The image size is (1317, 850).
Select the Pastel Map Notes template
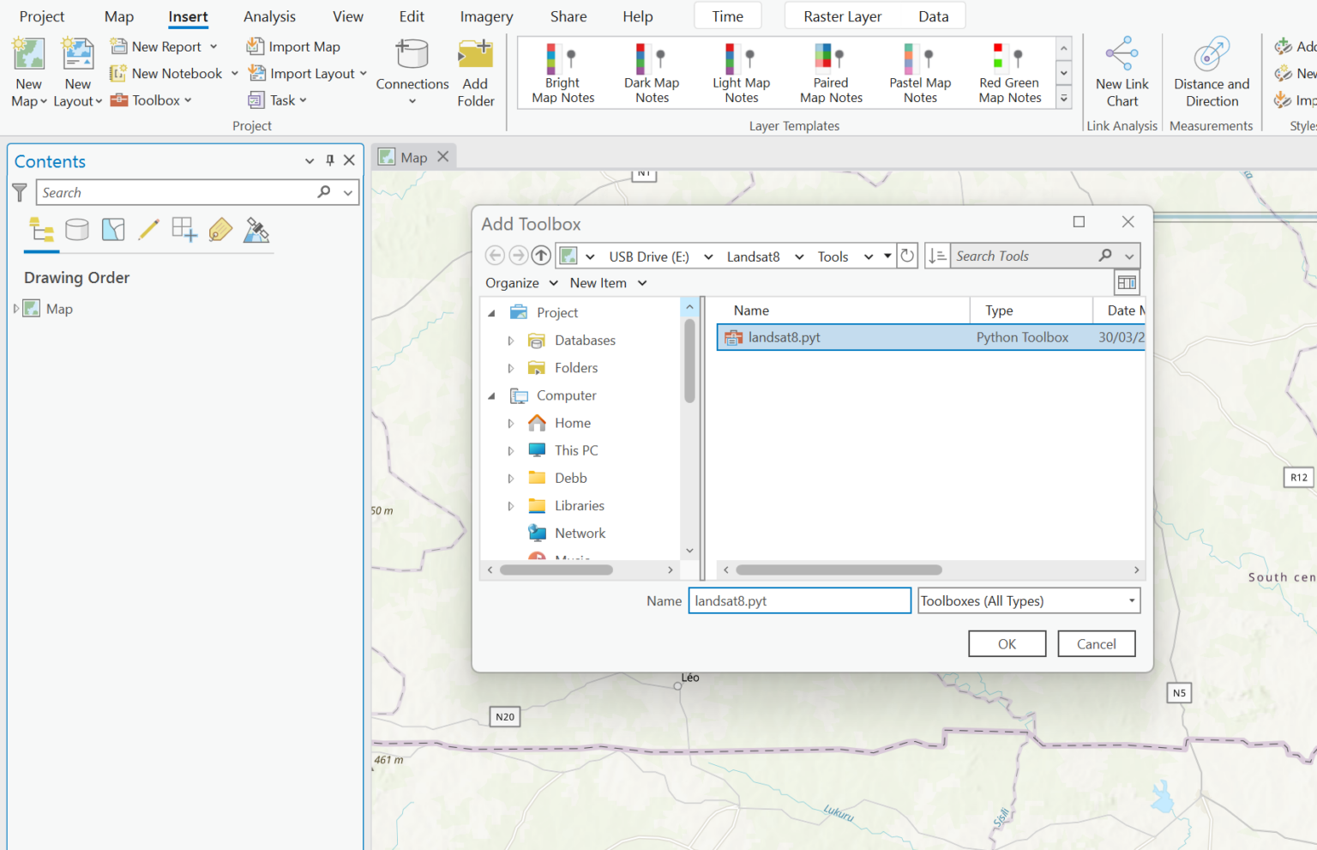[x=919, y=72]
